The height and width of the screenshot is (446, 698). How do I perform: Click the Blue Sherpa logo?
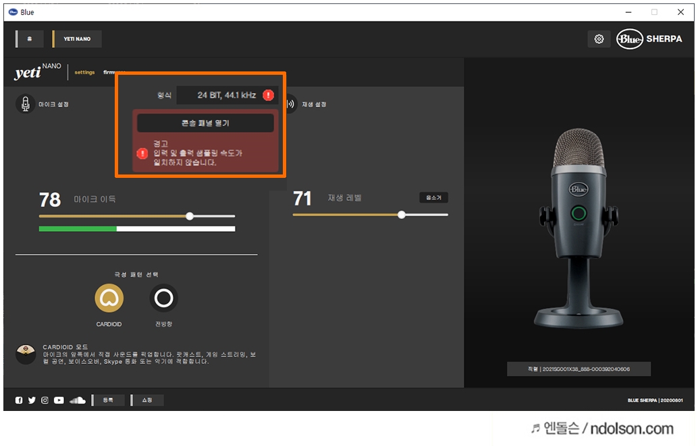(x=649, y=39)
